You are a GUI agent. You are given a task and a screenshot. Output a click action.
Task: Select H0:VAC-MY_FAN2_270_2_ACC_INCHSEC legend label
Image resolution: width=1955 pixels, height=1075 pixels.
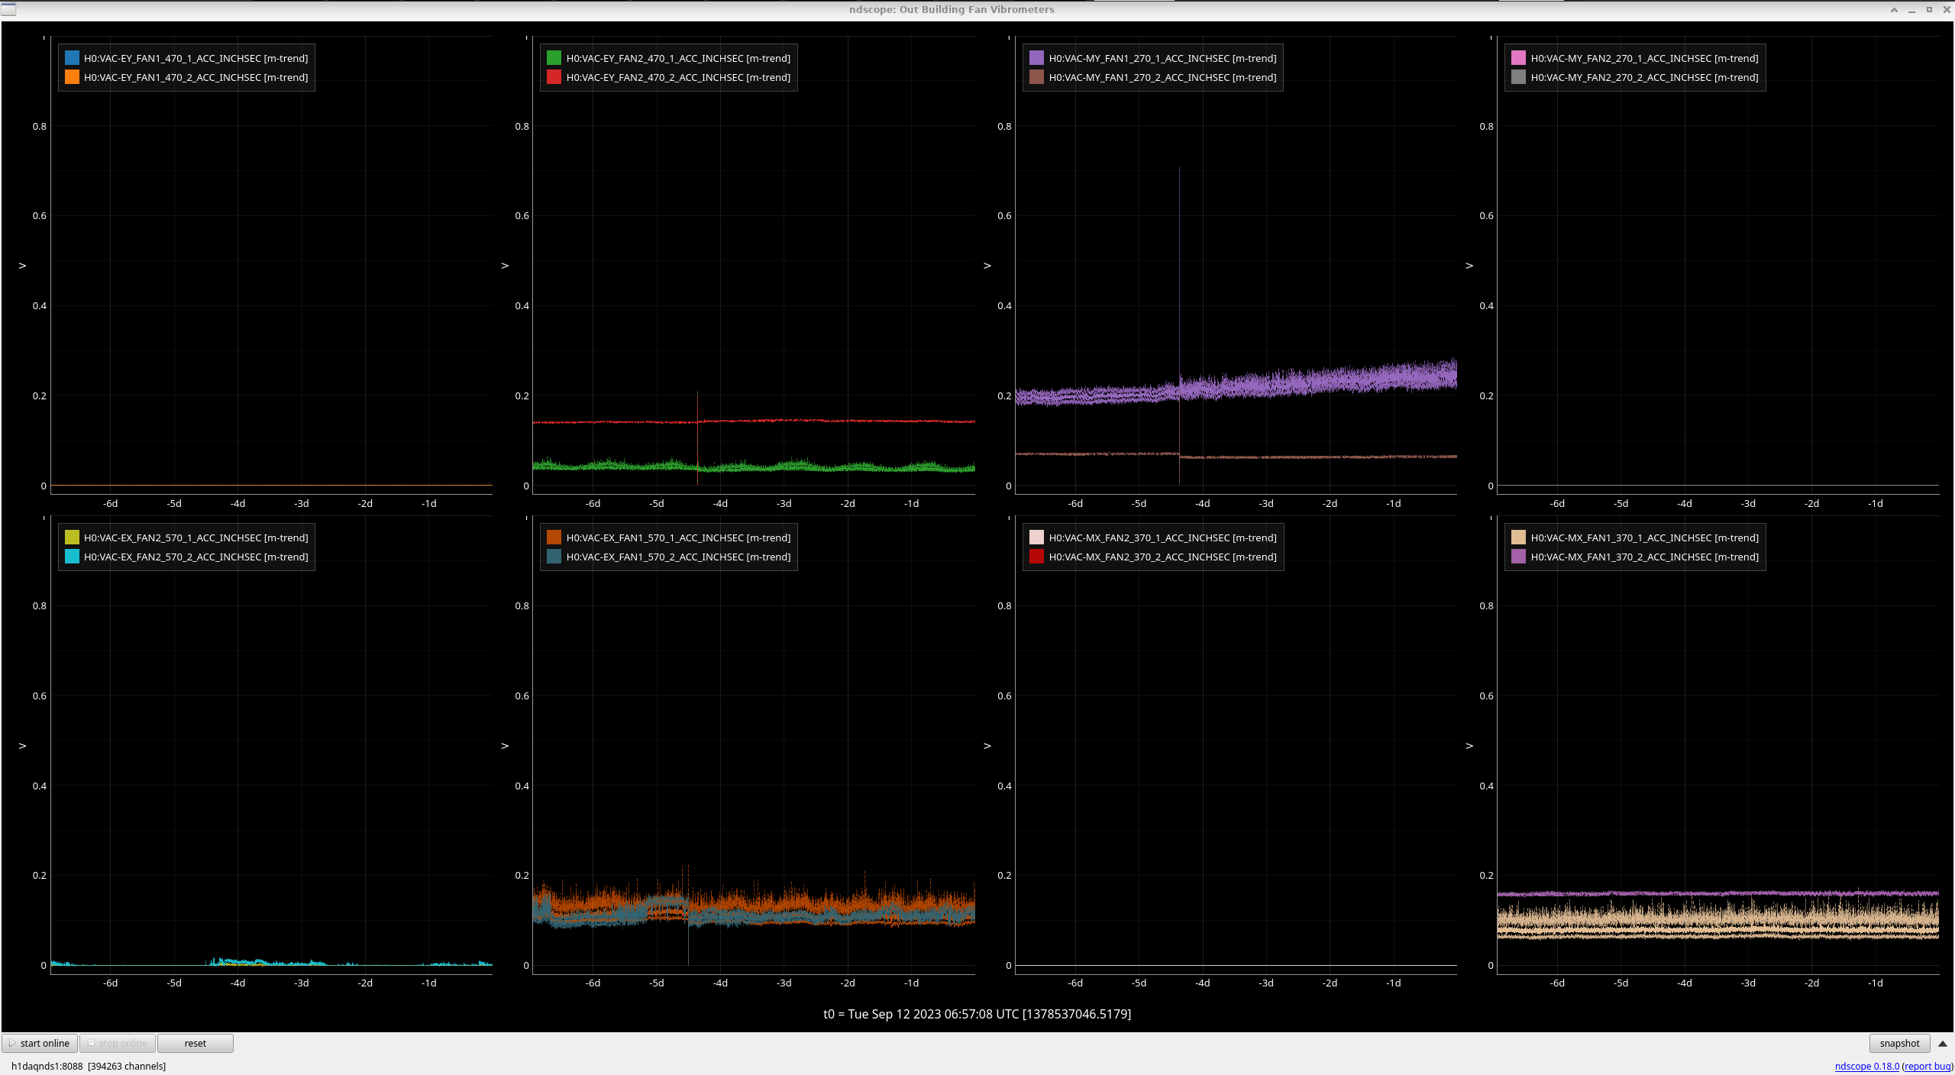(x=1644, y=77)
